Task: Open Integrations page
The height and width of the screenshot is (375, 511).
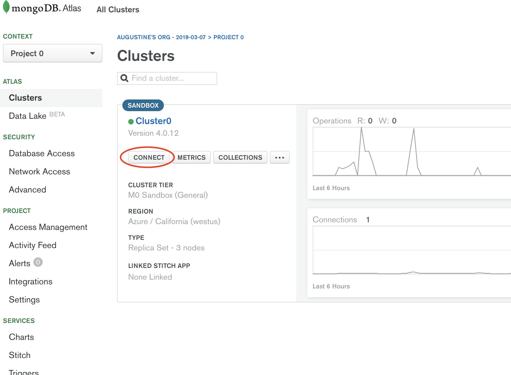Action: tap(30, 281)
